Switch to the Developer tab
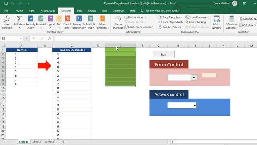 118,11
